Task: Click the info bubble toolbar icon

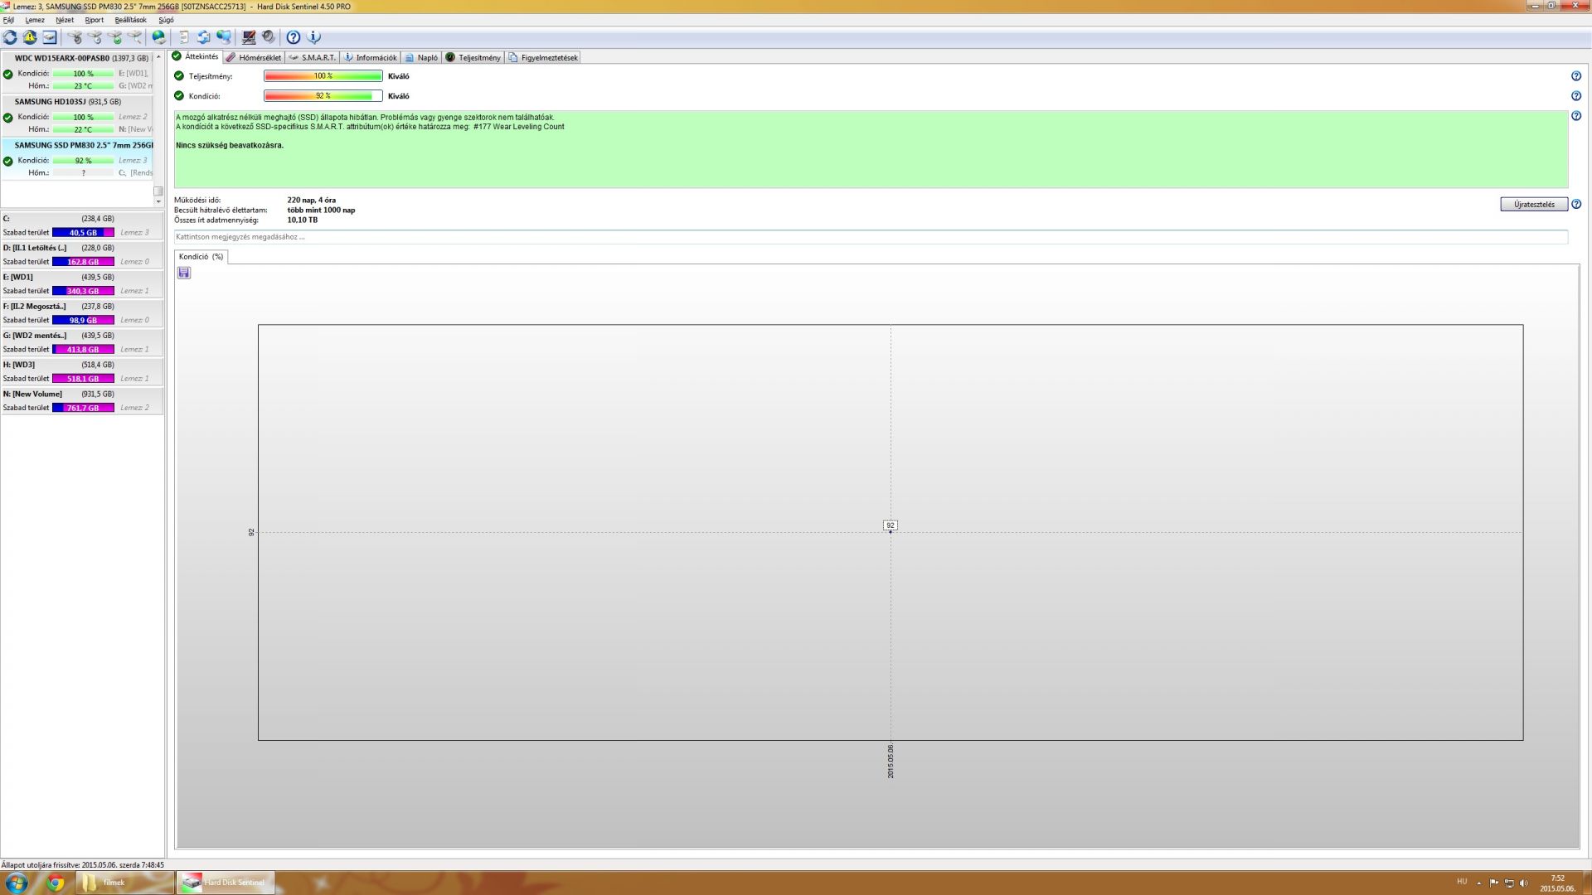Action: [x=313, y=37]
